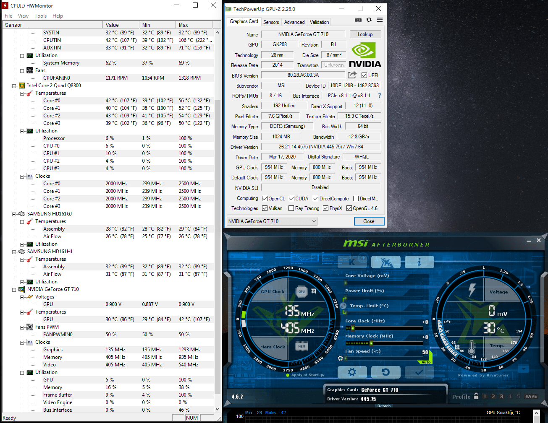Click the fan speed settings gear icon
The width and height of the screenshot is (548, 423).
point(340,358)
